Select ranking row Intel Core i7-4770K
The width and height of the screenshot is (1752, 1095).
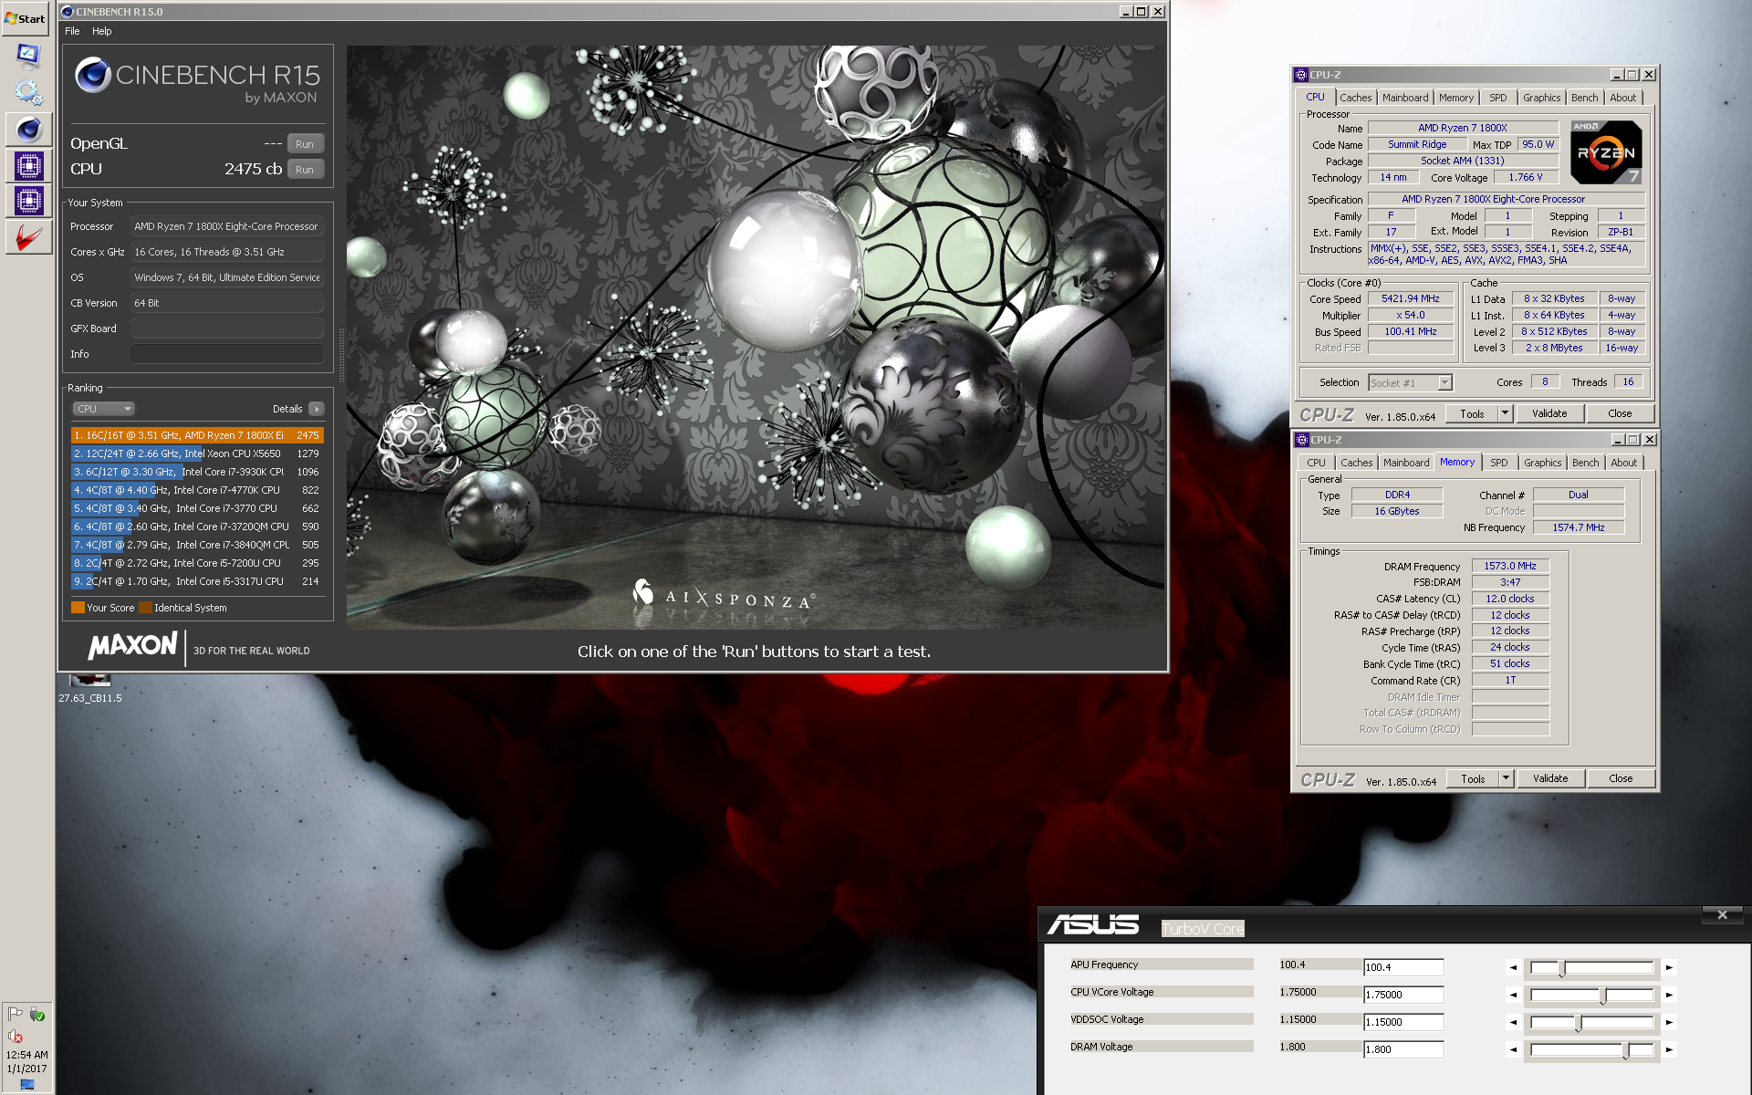[x=197, y=490]
